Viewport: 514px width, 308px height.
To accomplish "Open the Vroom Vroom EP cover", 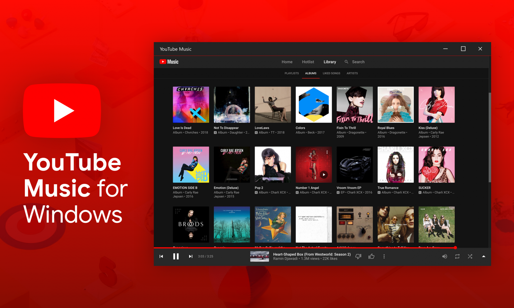I will (x=355, y=165).
